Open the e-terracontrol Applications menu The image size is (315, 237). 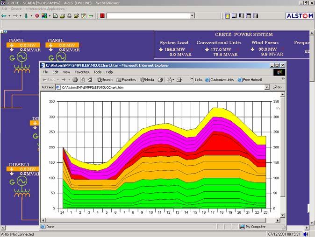(x=45, y=9)
